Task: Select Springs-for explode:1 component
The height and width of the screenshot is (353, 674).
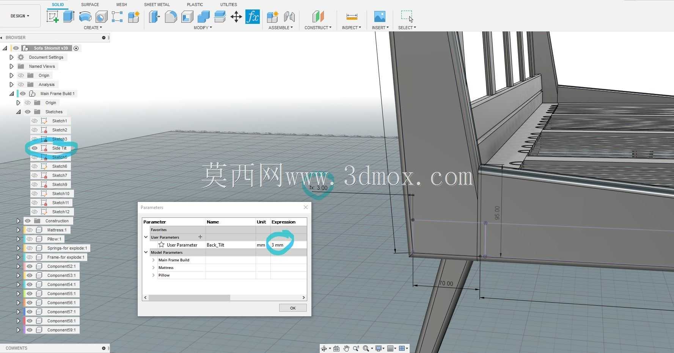Action: coord(67,248)
